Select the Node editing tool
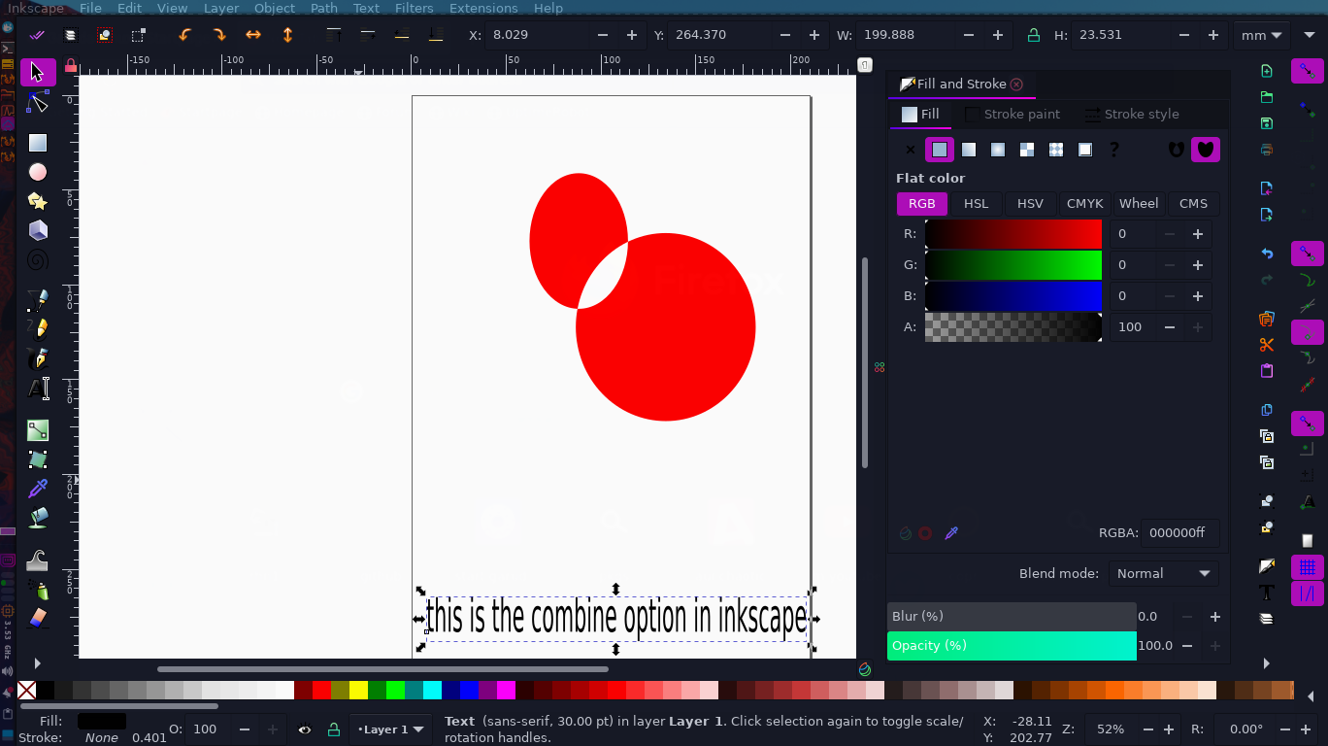This screenshot has height=746, width=1328. 38,103
